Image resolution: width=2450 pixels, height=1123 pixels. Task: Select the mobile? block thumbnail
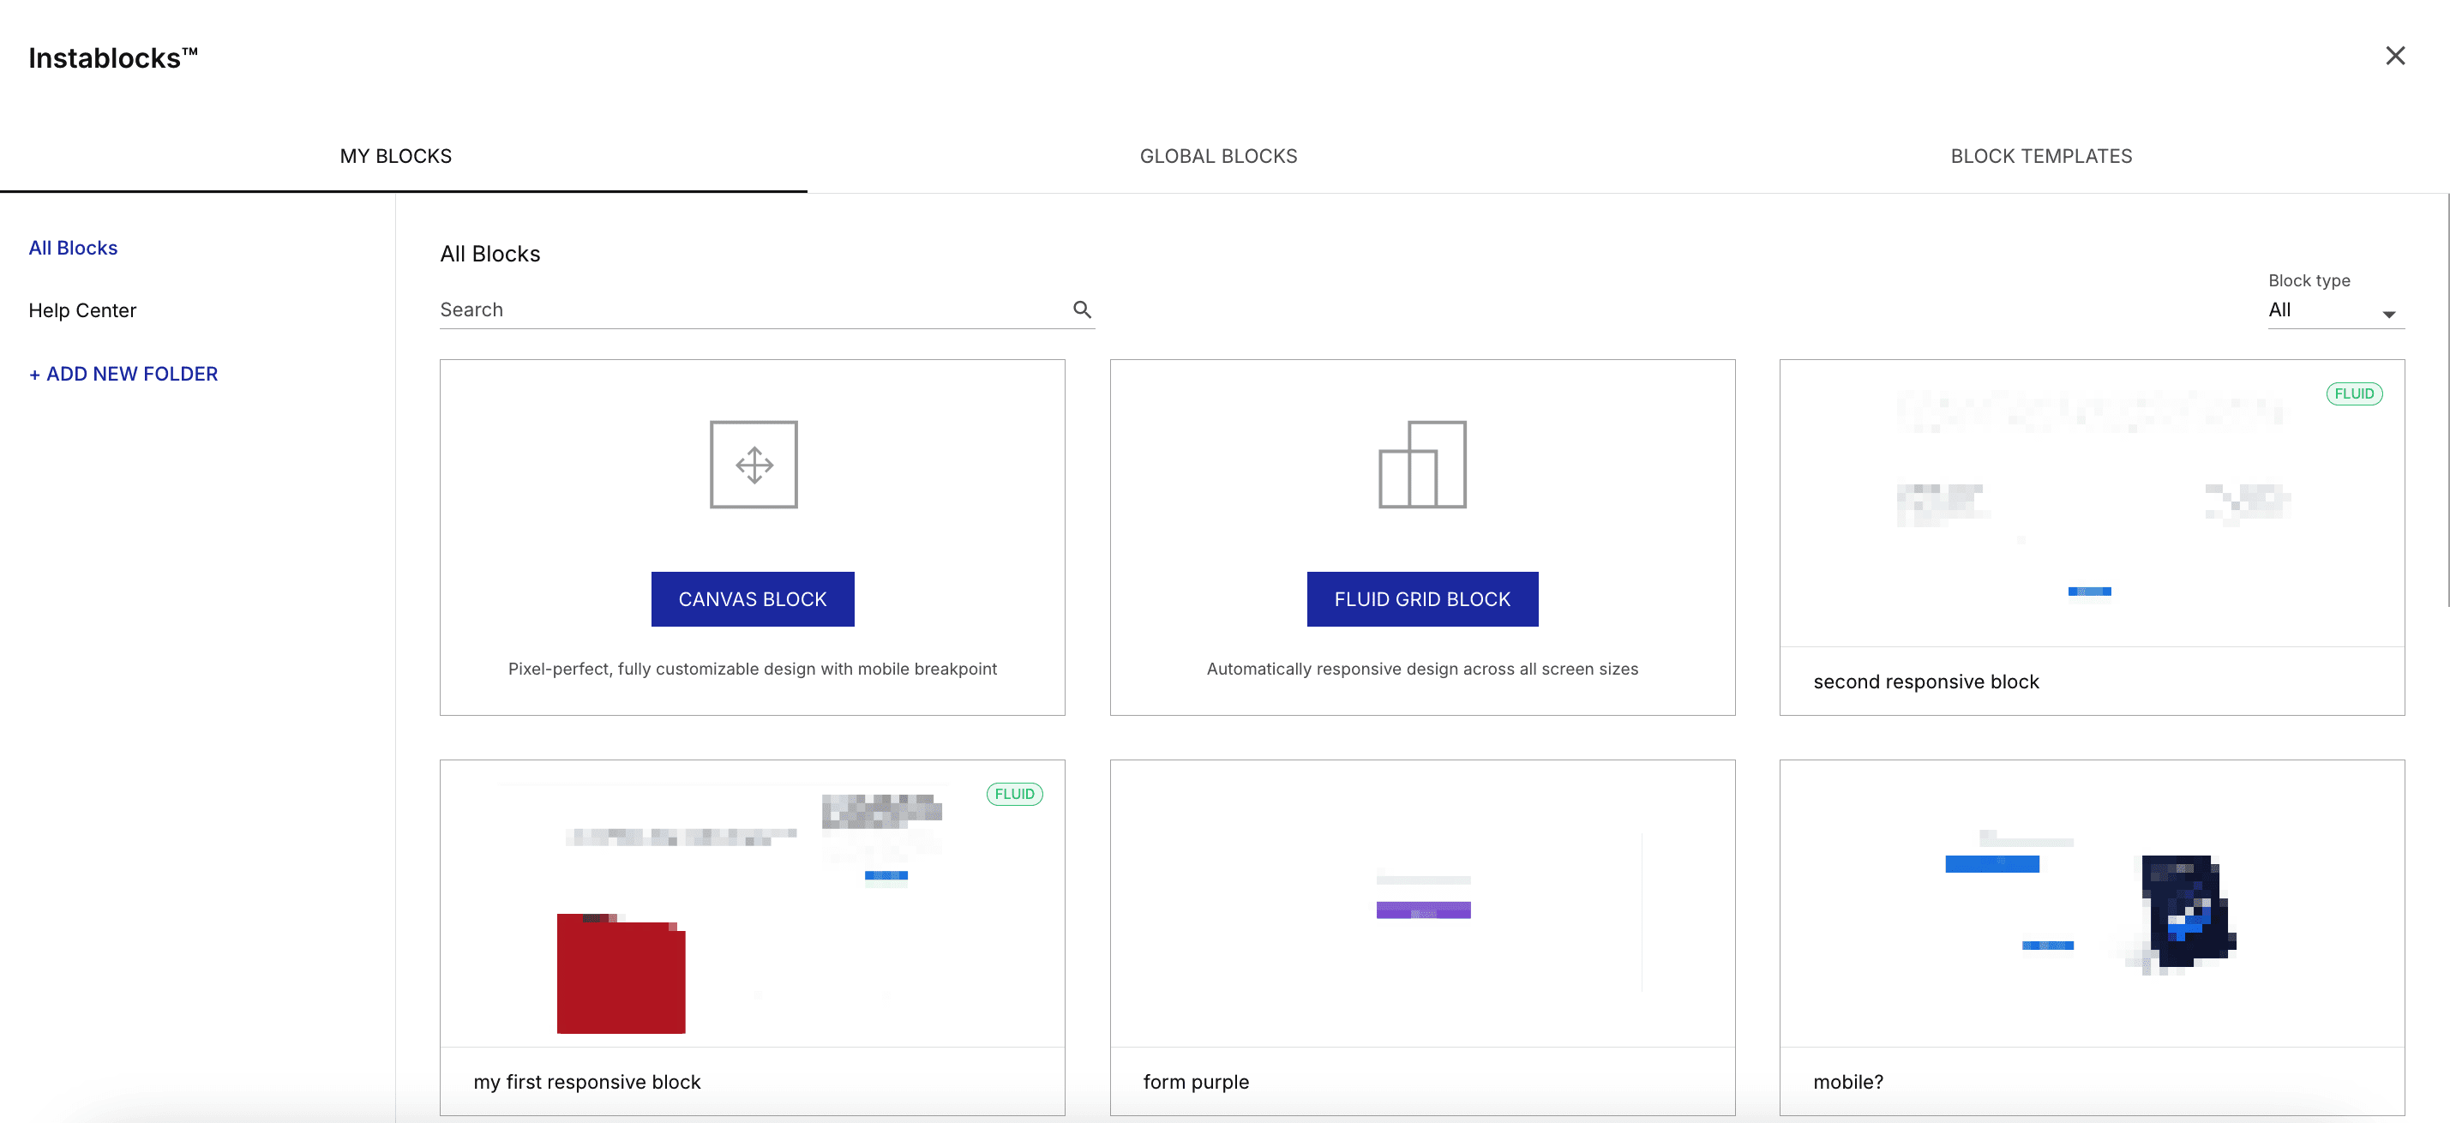2092,904
